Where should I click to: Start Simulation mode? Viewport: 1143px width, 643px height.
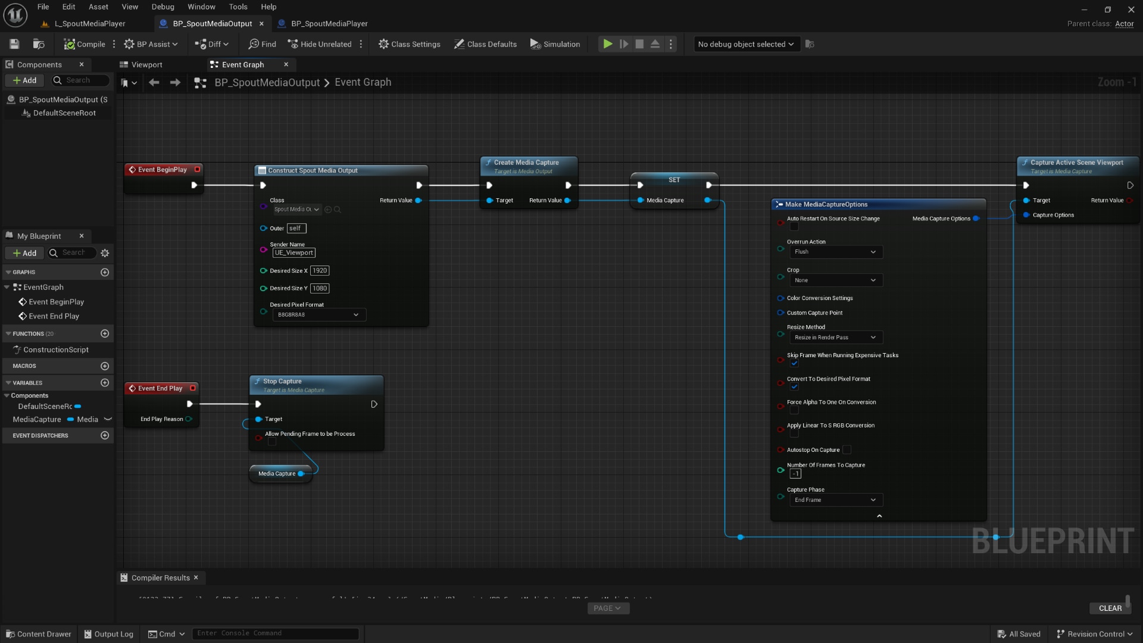click(554, 43)
